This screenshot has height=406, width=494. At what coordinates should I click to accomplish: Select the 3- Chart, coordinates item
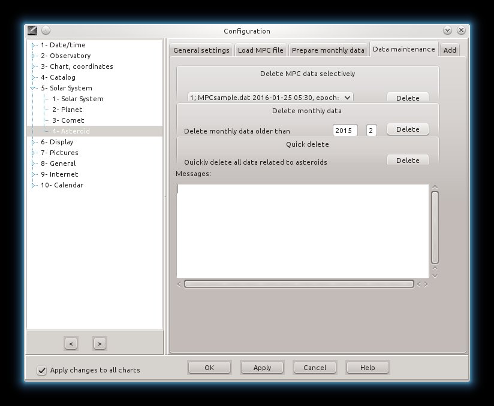77,66
